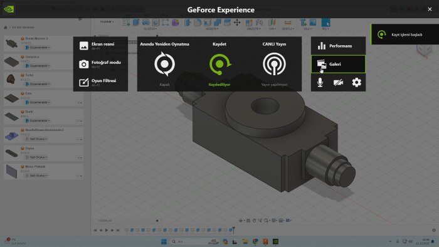Open Salt Okunur dropdown of bottom Motor item
Screen dimensions: 439x247
(x=36, y=176)
